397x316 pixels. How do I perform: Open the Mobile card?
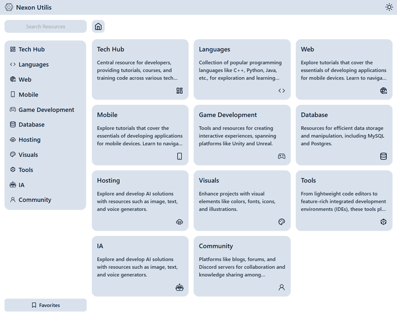click(x=140, y=135)
